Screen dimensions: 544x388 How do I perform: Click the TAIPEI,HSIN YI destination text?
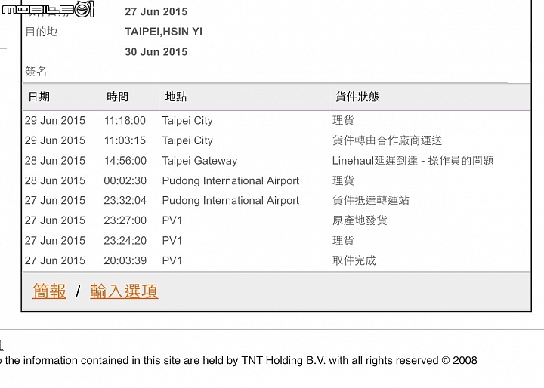point(163,32)
